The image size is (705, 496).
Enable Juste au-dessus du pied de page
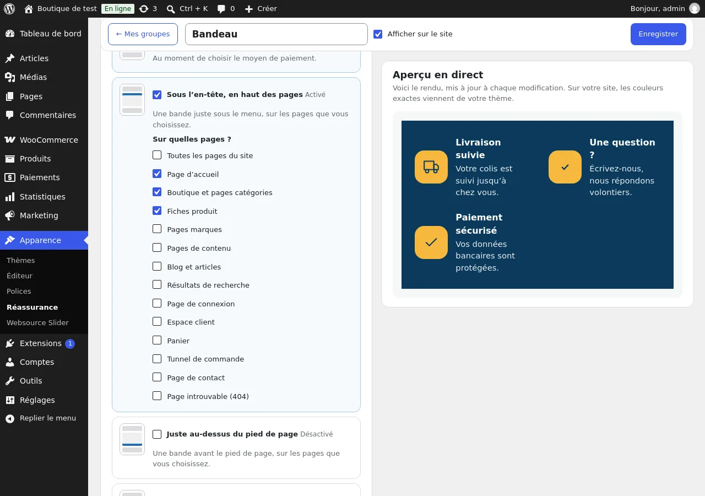[157, 434]
